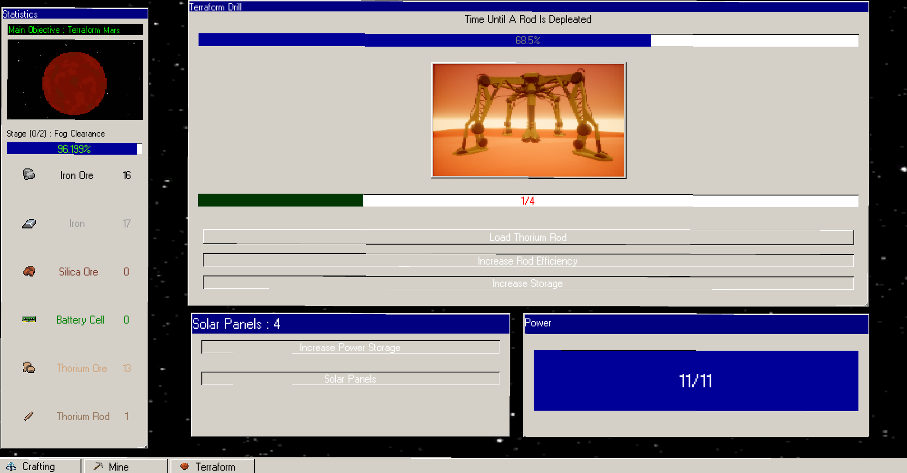Click Battery Cell count 0
The height and width of the screenshot is (473, 907).
[127, 320]
